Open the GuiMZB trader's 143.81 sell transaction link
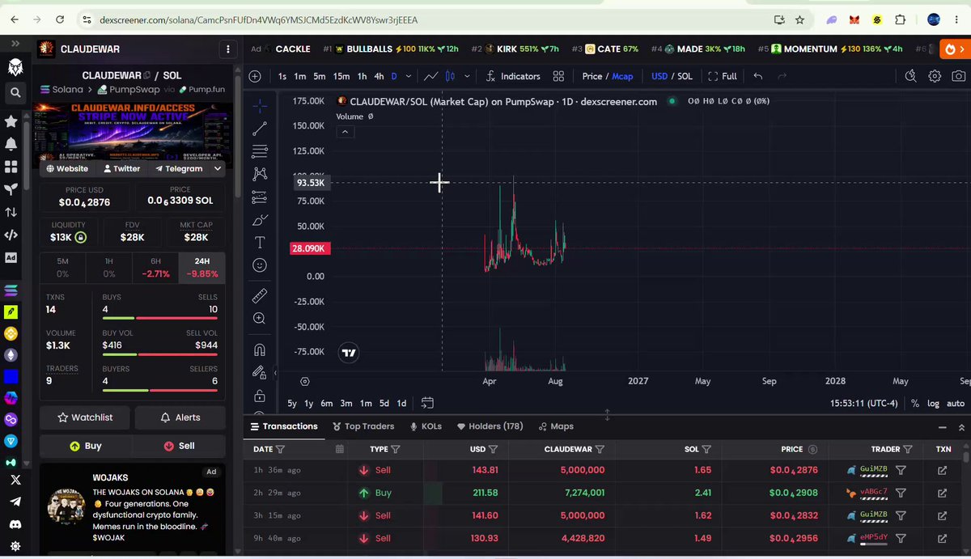The width and height of the screenshot is (971, 559). point(943,470)
